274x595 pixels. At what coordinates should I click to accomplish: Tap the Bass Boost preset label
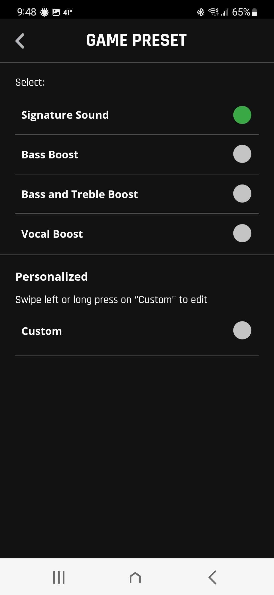[x=50, y=155]
